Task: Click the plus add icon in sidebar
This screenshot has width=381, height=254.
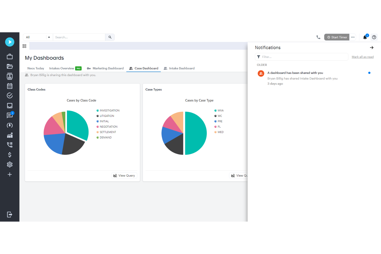Action: pos(10,174)
